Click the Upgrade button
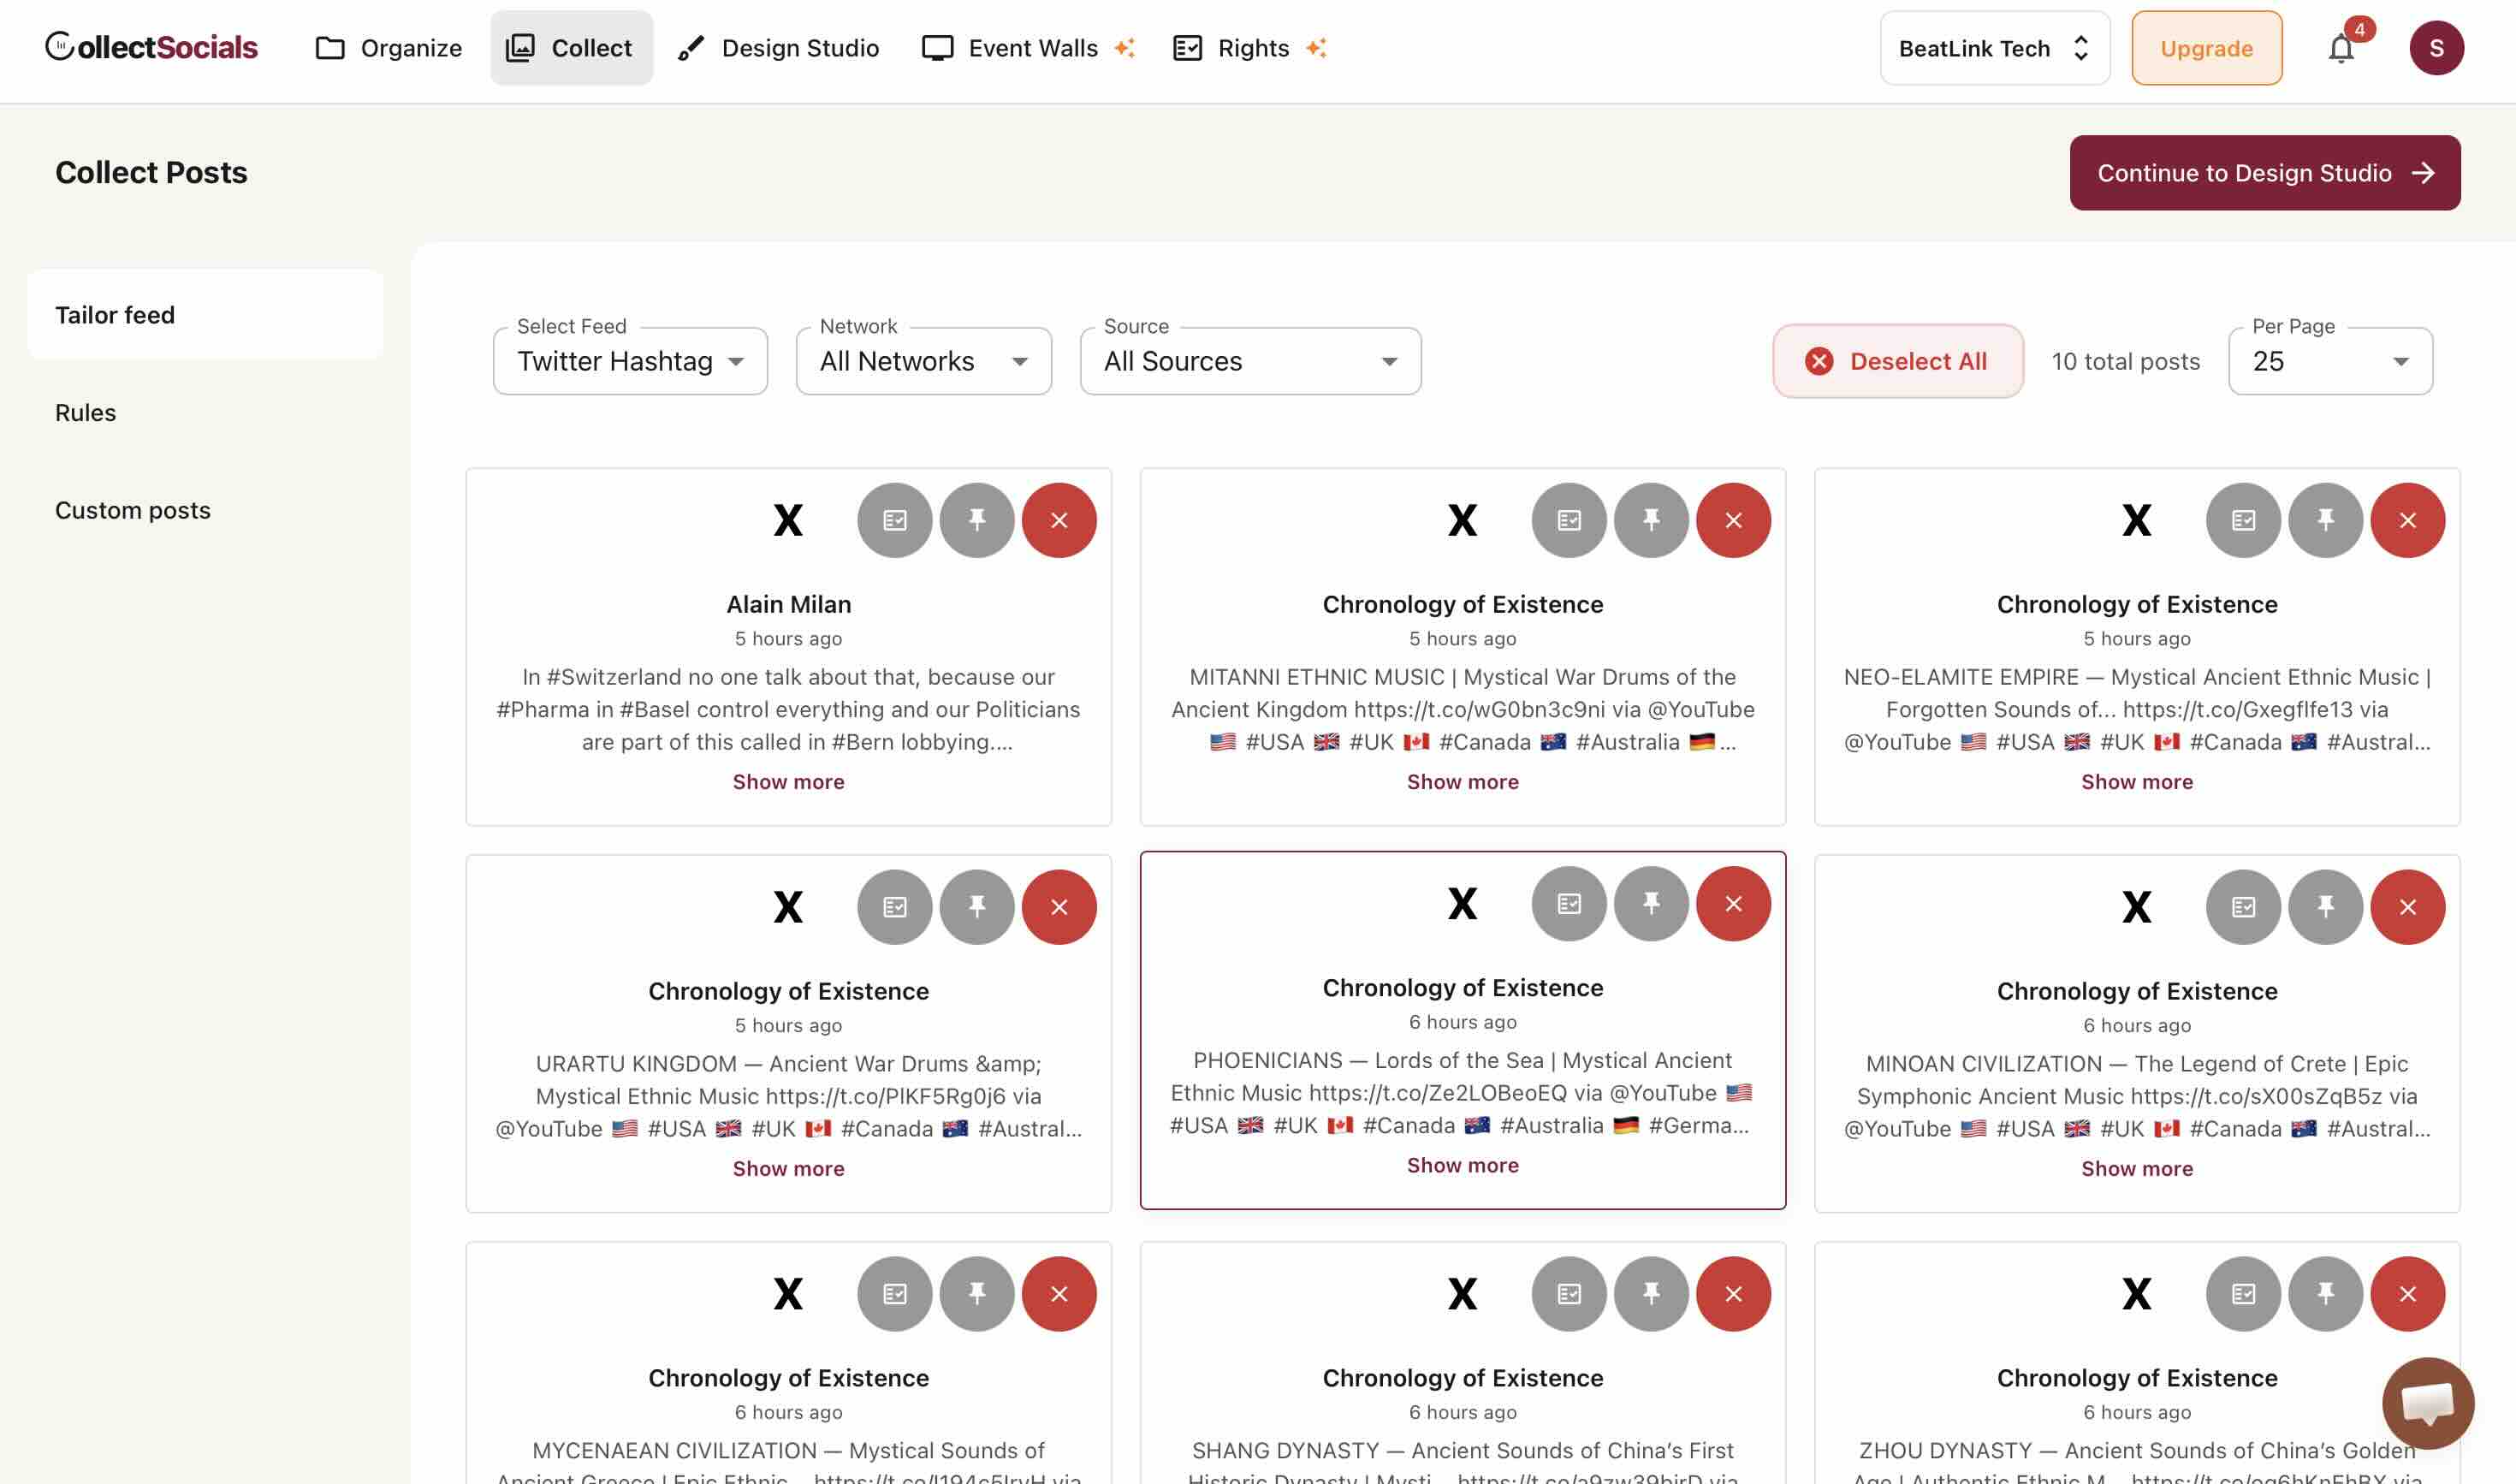The height and width of the screenshot is (1484, 2516). (x=2206, y=48)
